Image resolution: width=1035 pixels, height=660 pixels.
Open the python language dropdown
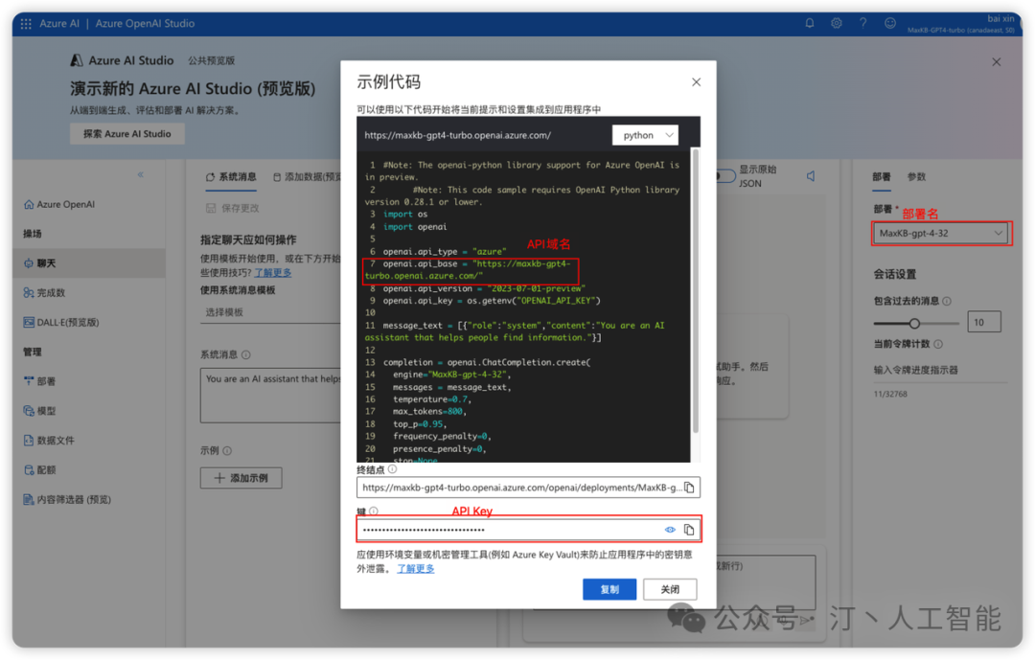click(x=646, y=135)
